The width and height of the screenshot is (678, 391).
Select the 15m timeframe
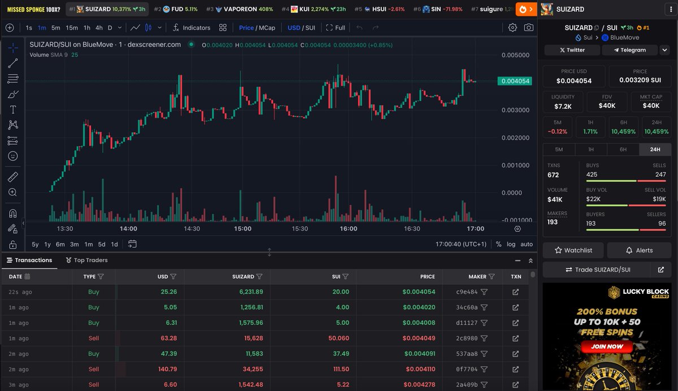click(72, 28)
